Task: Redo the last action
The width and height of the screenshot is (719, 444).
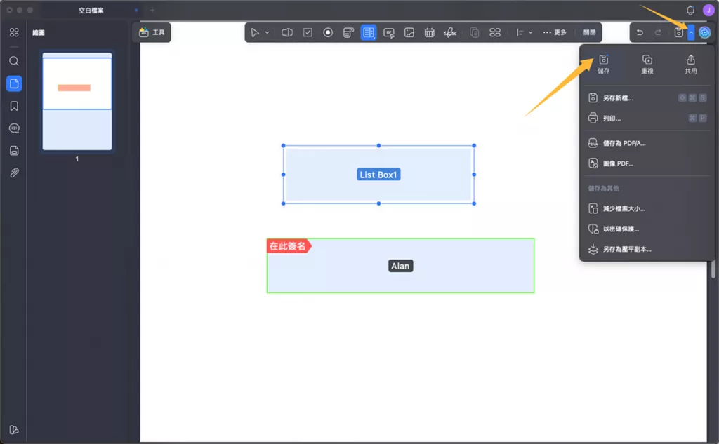Action: pos(658,32)
